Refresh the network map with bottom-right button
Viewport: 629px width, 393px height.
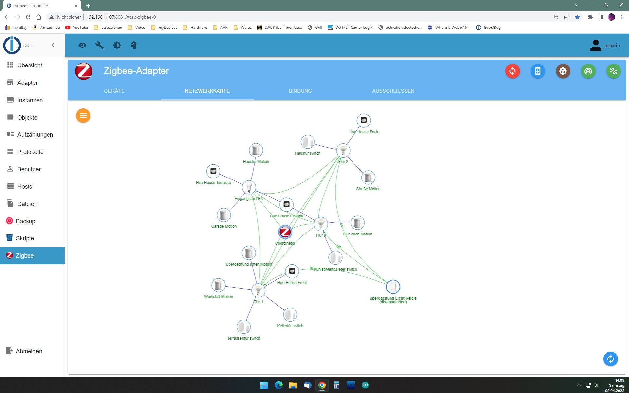[x=610, y=359]
